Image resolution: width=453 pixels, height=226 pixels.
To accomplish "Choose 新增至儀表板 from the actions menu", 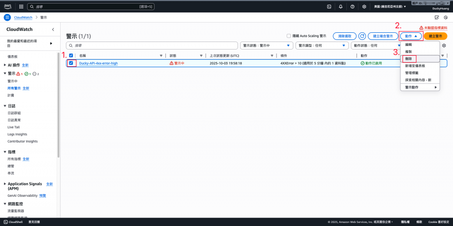I will 420,65.
